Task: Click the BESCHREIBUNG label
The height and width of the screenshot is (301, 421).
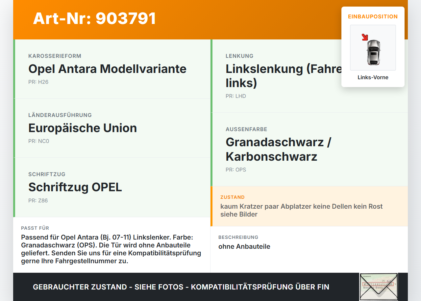Action: point(238,237)
